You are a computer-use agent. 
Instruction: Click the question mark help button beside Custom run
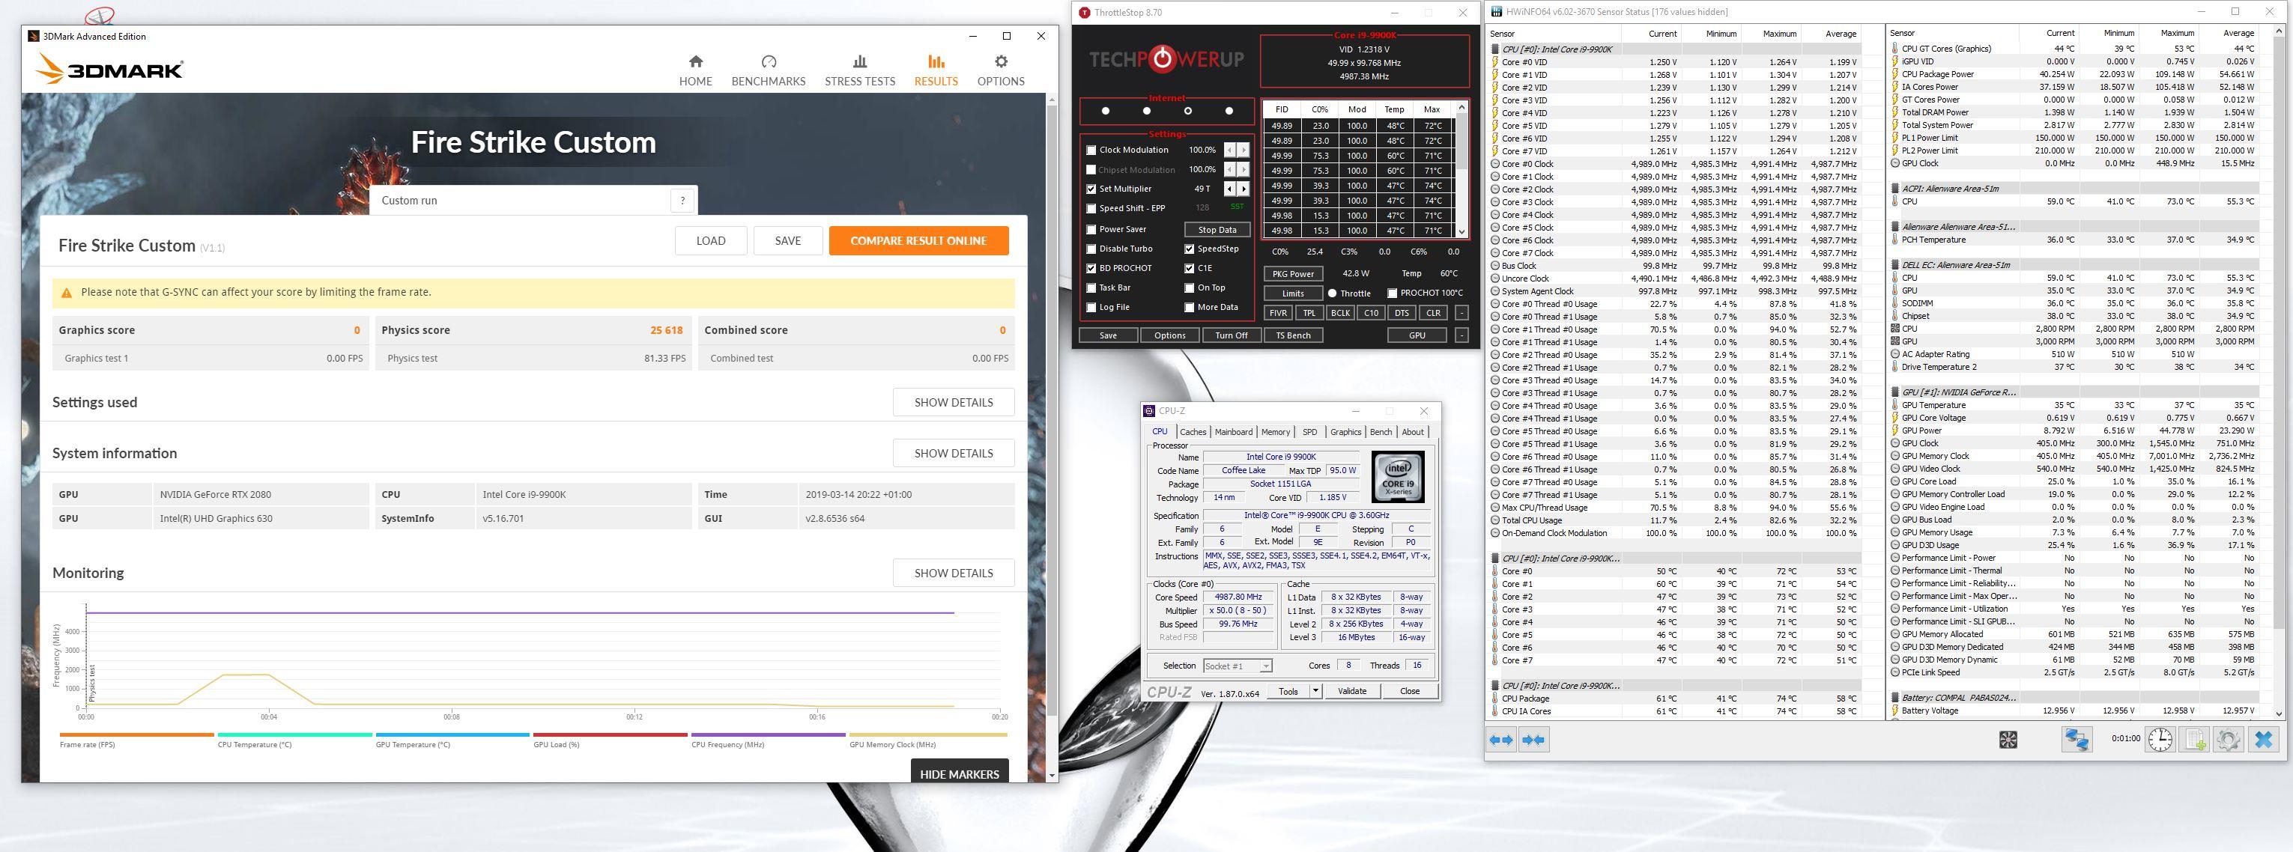tap(682, 200)
